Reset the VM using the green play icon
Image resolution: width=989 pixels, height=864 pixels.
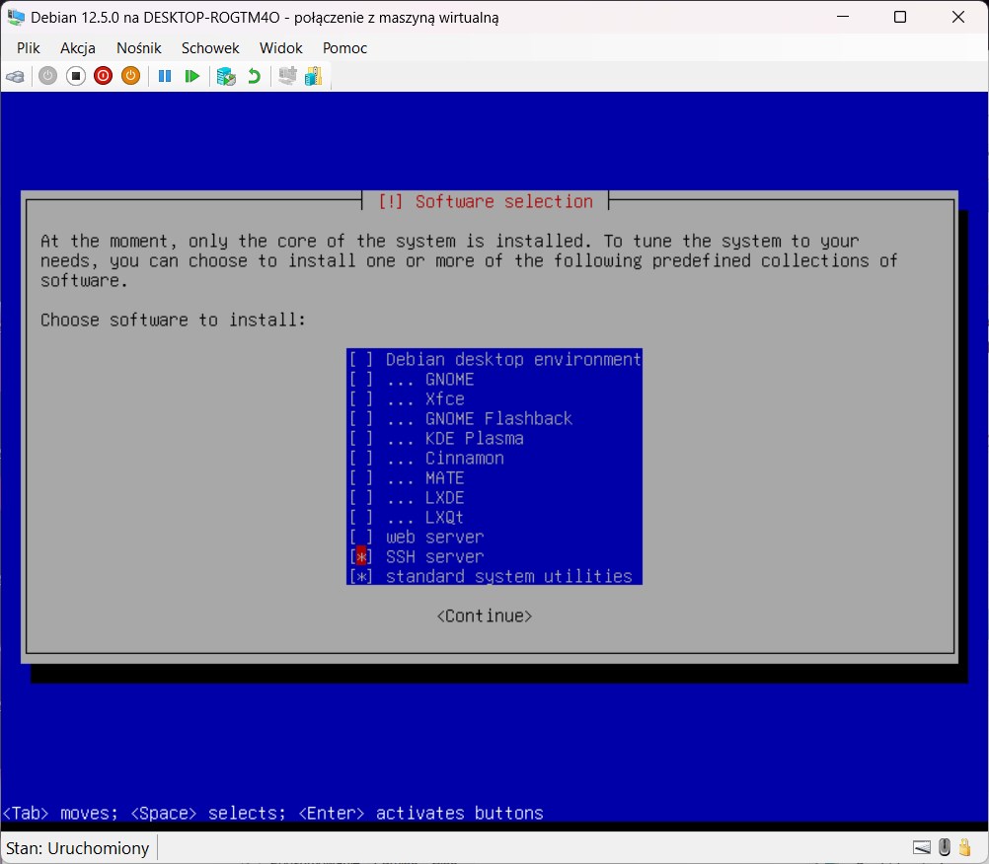click(192, 76)
